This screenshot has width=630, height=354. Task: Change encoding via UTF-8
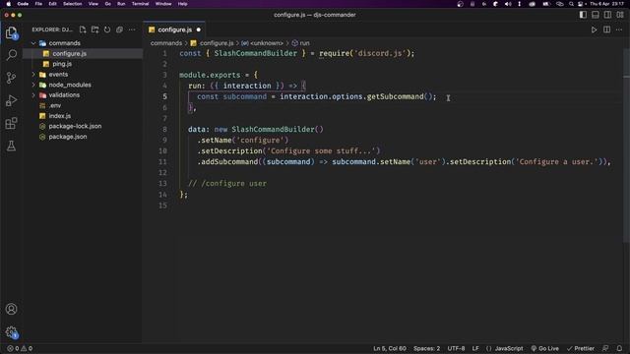[x=456, y=348]
